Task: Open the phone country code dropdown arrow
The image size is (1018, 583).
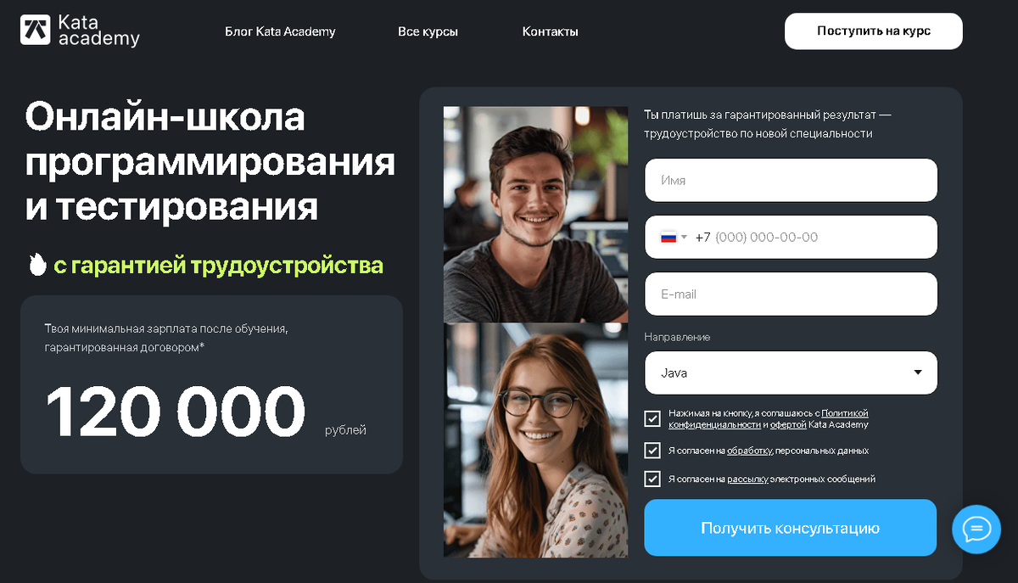Action: point(684,238)
